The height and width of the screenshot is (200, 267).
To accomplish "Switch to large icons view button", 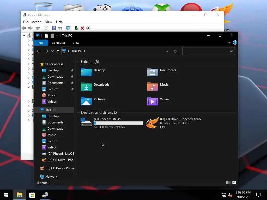I will pos(234,183).
